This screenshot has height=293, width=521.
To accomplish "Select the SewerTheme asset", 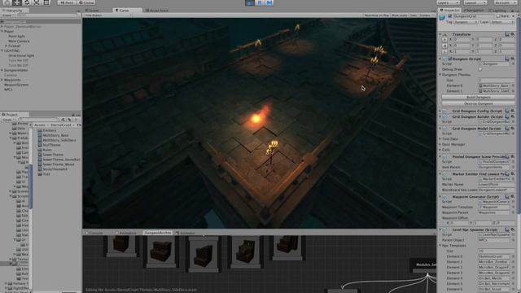I will pyautogui.click(x=53, y=155).
